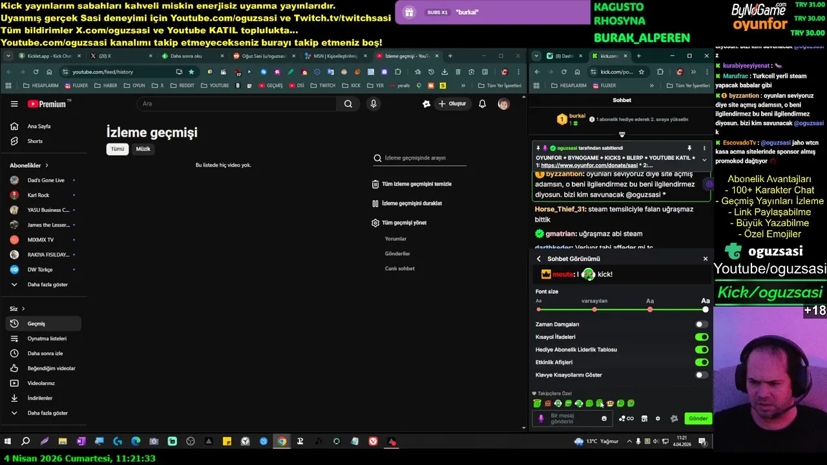The height and width of the screenshot is (465, 827).
Task: Switch to the (20) X browser tab
Action: pos(121,56)
